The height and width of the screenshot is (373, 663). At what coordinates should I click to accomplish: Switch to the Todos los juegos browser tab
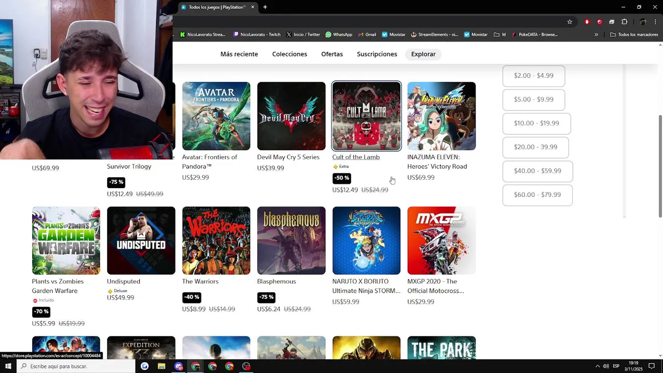(x=217, y=7)
